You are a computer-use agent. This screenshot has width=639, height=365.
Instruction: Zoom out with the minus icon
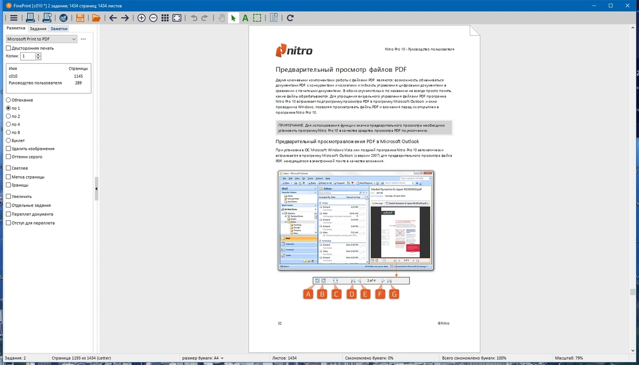[x=153, y=18]
